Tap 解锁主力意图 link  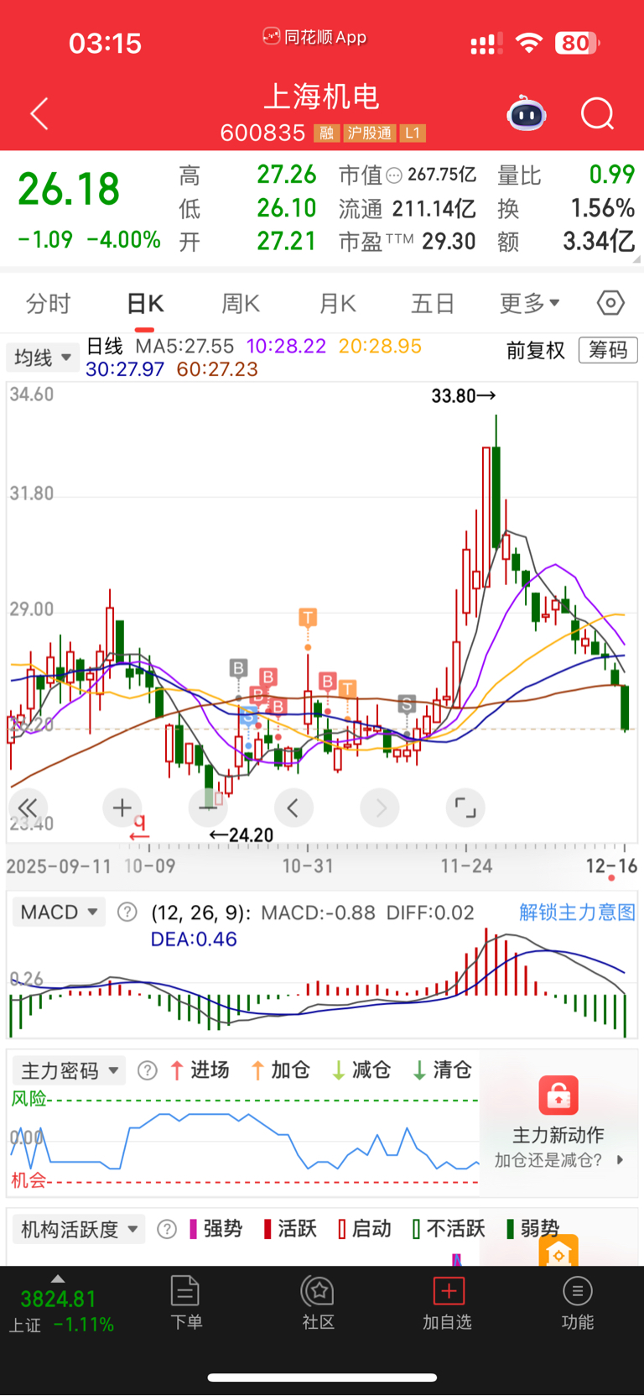coord(577,912)
